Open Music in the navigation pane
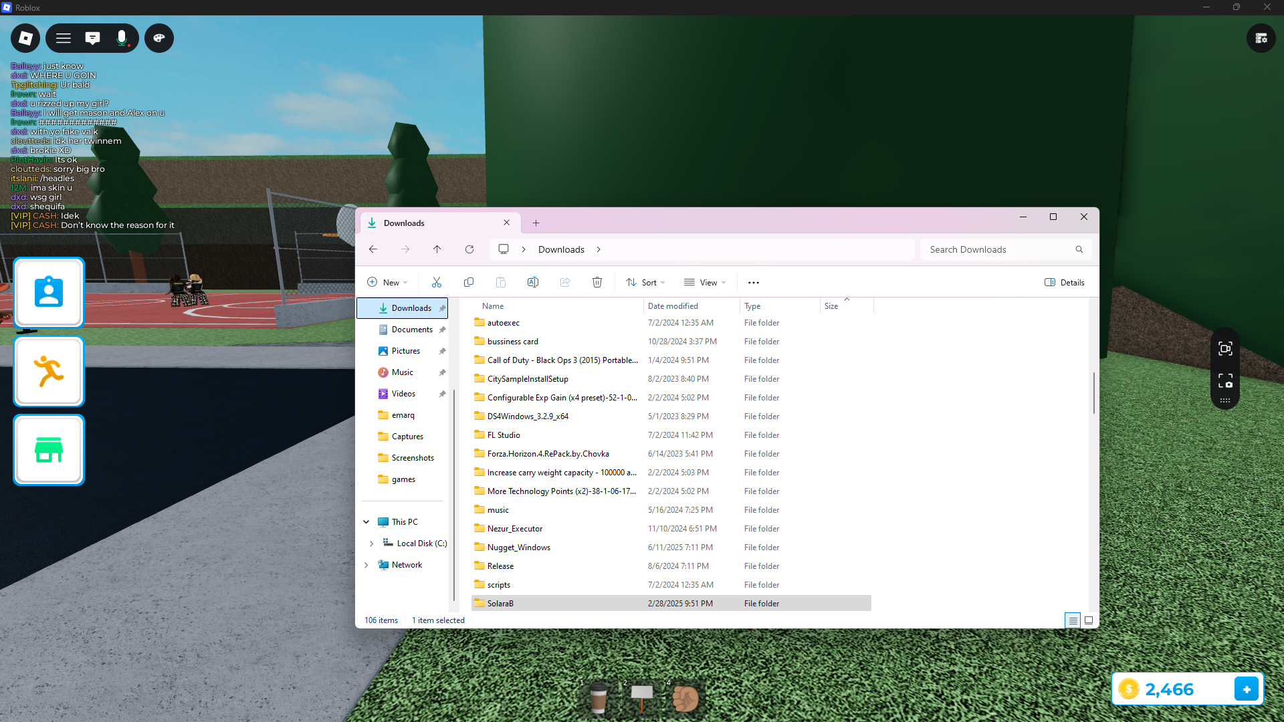 click(x=402, y=372)
